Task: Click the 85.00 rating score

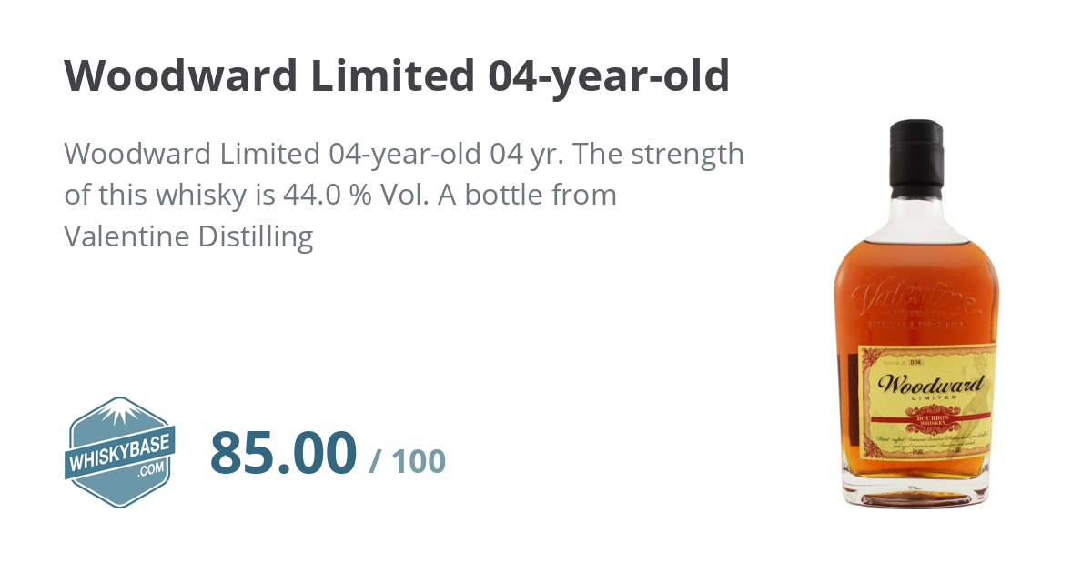Action: 283,453
